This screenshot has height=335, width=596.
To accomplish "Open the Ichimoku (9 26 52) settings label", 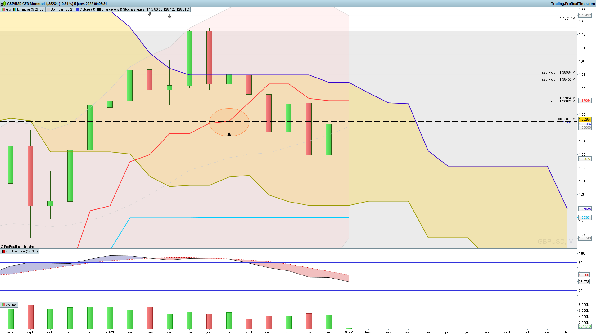I will pyautogui.click(x=31, y=9).
